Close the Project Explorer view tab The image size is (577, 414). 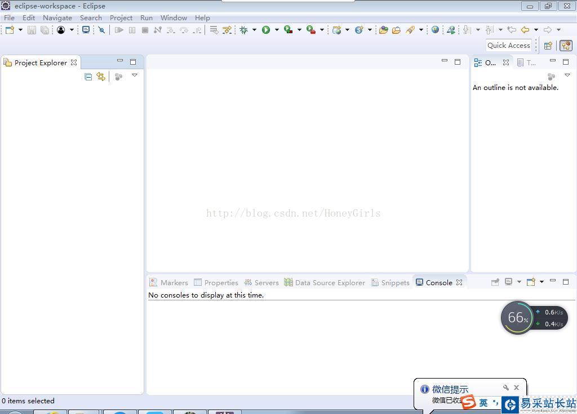[x=74, y=62]
